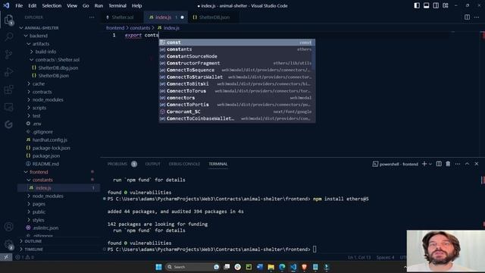Split the terminal with split icon
Image resolution: width=485 pixels, height=273 pixels.
tap(439, 164)
